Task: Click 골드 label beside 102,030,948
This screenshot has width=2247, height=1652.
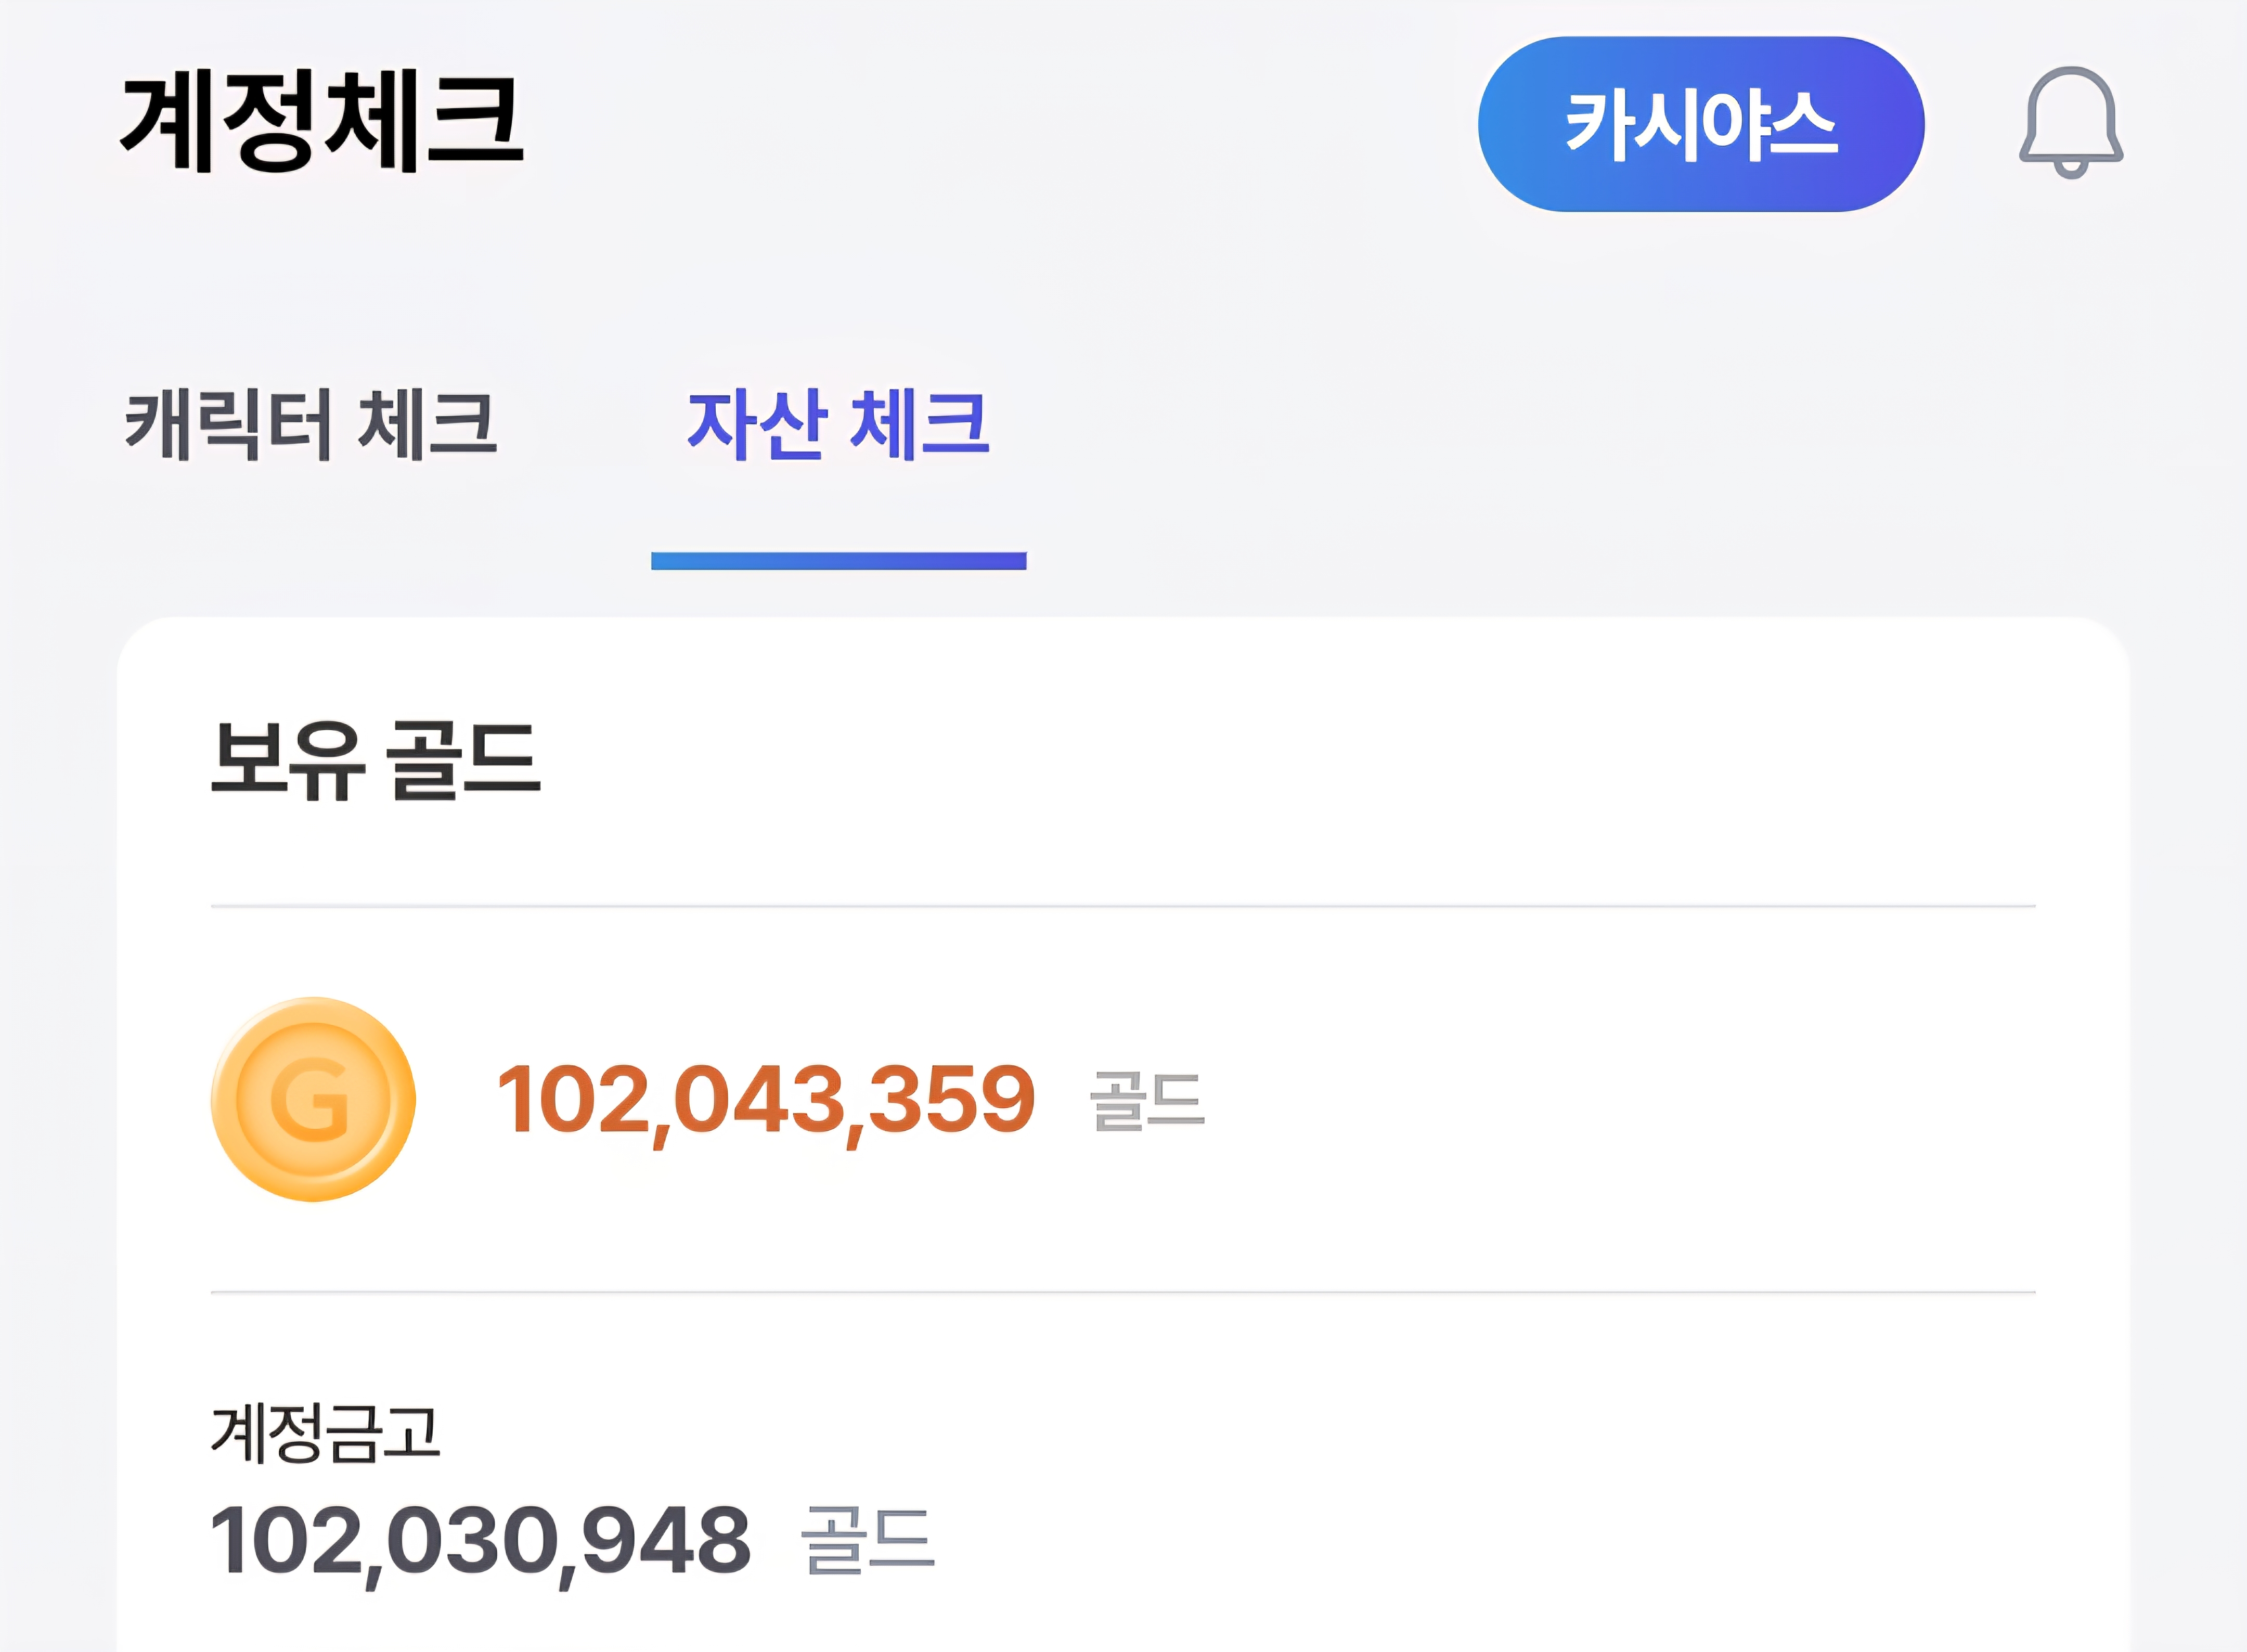Action: coord(867,1541)
